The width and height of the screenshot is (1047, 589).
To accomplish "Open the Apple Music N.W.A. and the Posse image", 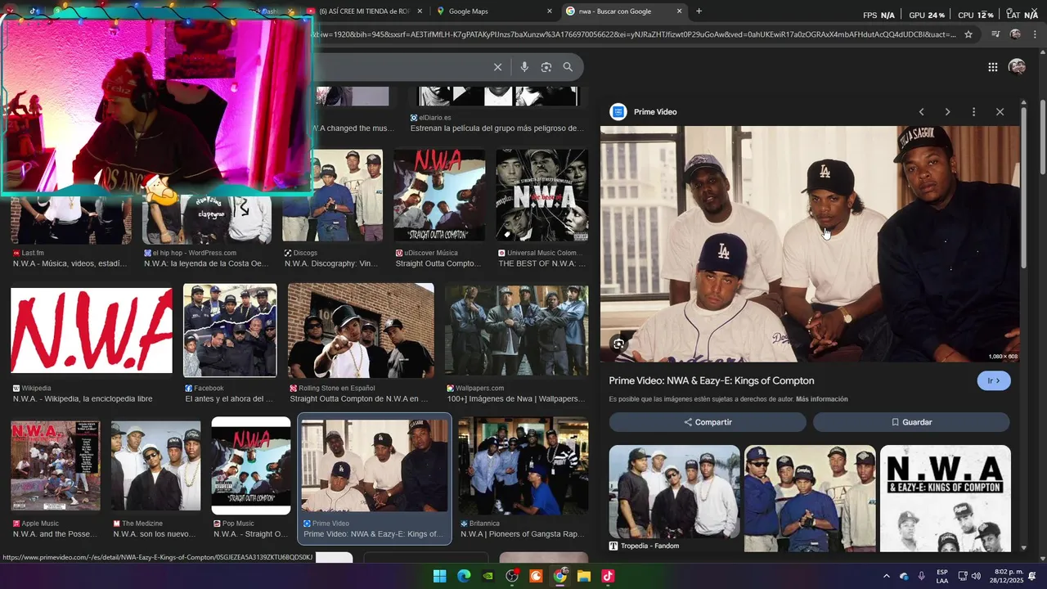I will (x=56, y=465).
